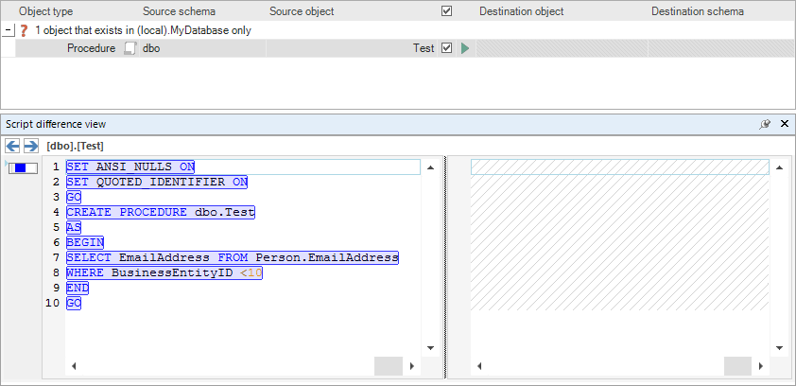The width and height of the screenshot is (796, 386).
Task: Click the CREATE PROCEDURE dbo.Test line
Action: (x=160, y=212)
